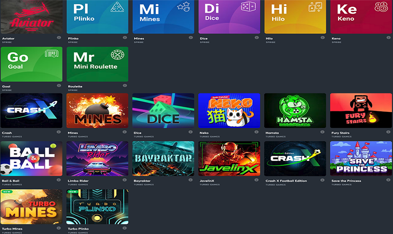
Task: Click the 'Goal' title text
Action: point(6,86)
